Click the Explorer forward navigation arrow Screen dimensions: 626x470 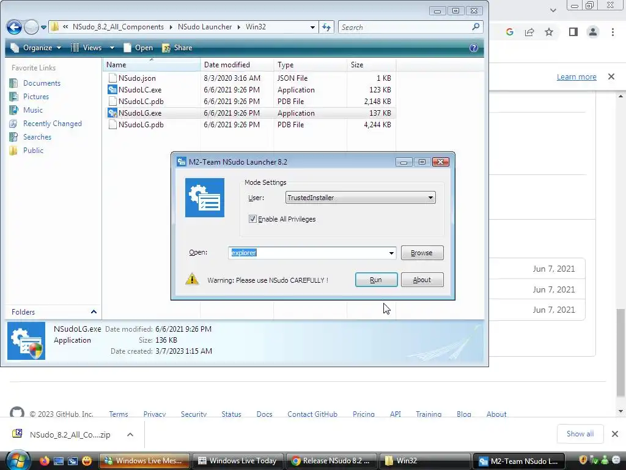31,27
